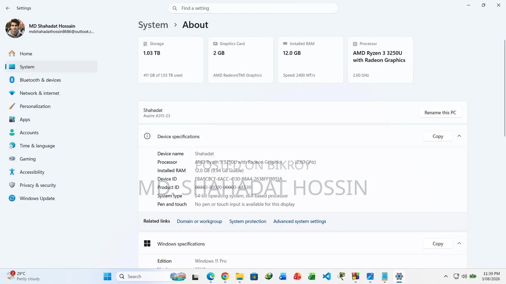Open Excel from the taskbar
Screen dimensions: 506x284
click(x=312, y=277)
